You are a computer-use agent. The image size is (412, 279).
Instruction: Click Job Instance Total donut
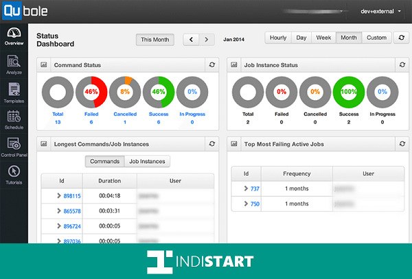click(x=248, y=92)
